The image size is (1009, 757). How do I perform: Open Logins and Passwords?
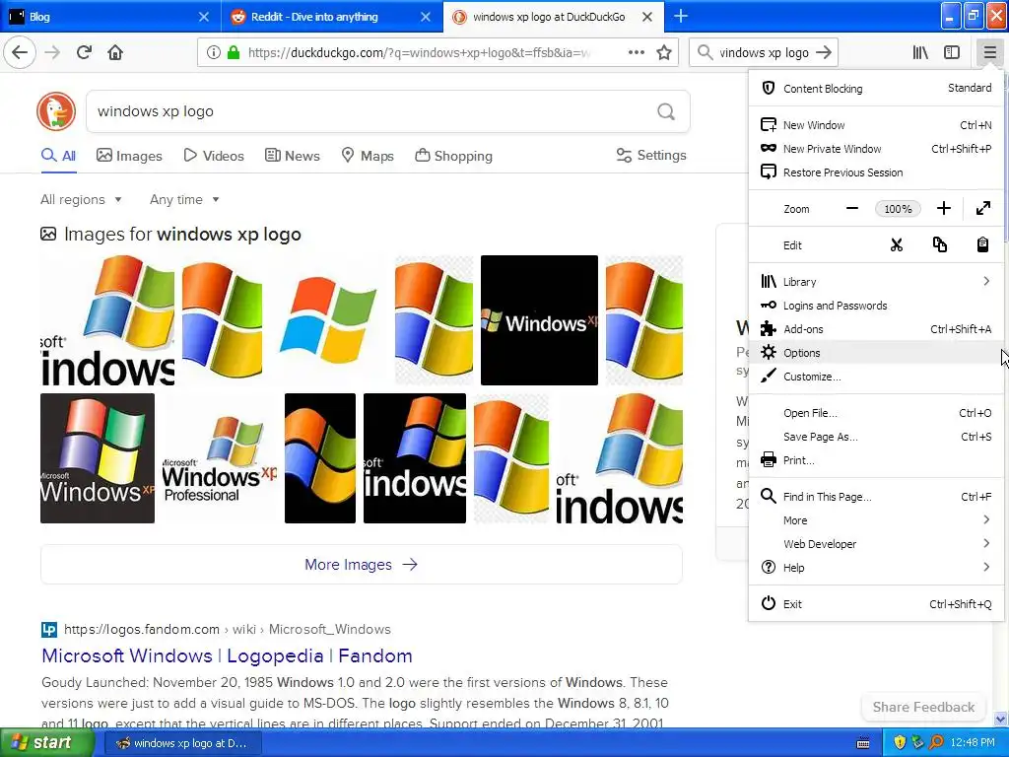tap(876, 306)
